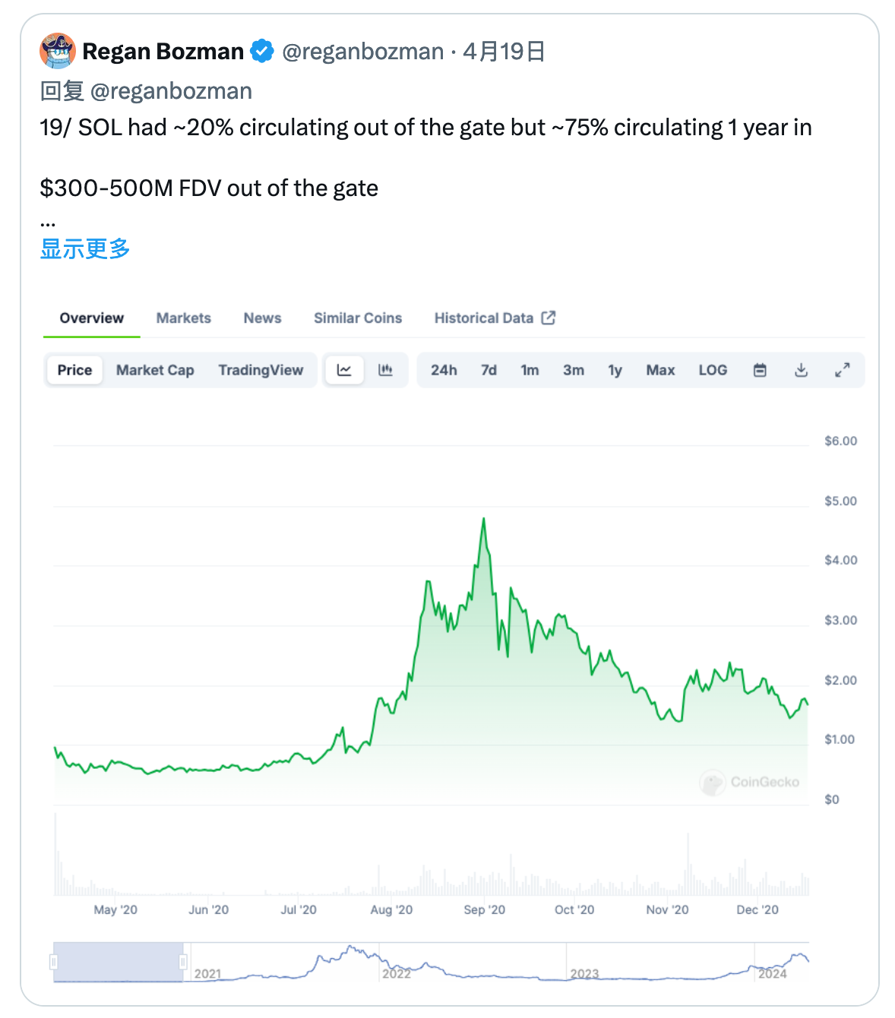The height and width of the screenshot is (1018, 895).
Task: Click the verified badge next to Regan Bozman
Action: [x=261, y=51]
